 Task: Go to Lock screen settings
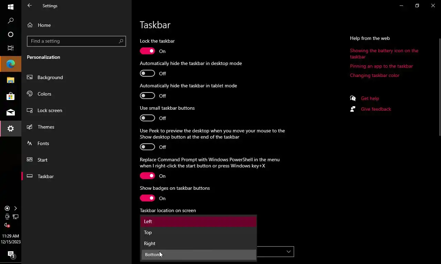50,110
